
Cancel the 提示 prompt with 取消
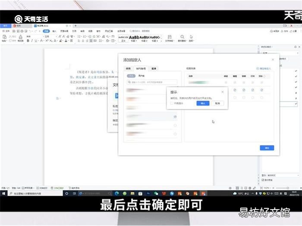tap(217, 103)
